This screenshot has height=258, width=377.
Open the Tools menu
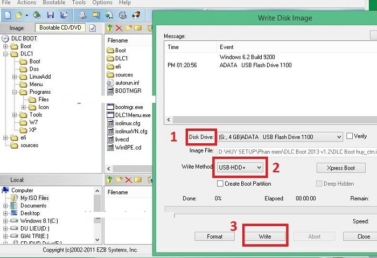(x=79, y=3)
